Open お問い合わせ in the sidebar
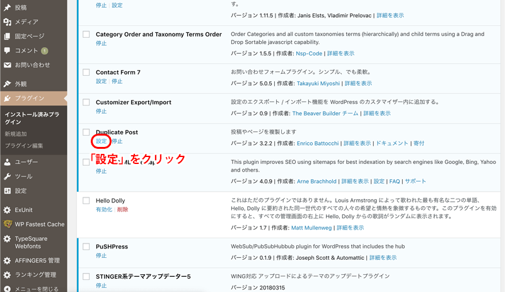Viewport: 505px width, 292px height. pyautogui.click(x=33, y=65)
